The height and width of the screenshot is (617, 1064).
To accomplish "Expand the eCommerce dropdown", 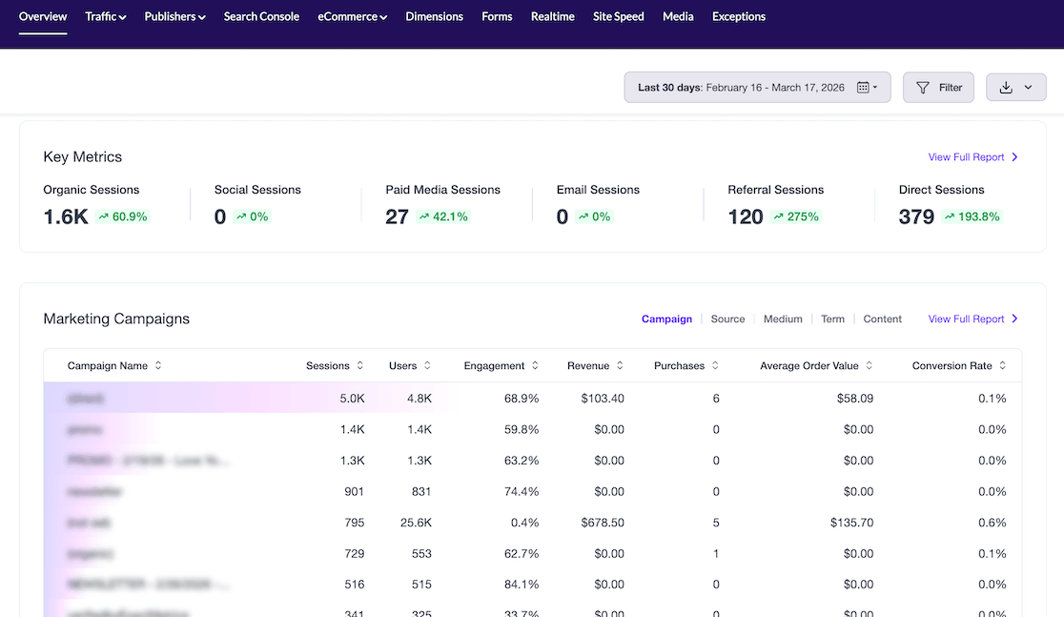I will point(353,16).
